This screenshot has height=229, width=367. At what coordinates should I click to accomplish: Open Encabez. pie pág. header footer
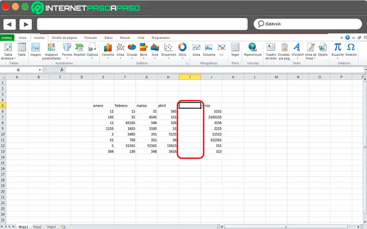[284, 51]
